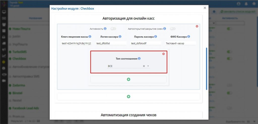Select Justin in background module list

click(16, 36)
